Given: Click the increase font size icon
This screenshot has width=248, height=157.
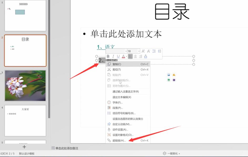Looking at the screenshot, I should [143, 51].
